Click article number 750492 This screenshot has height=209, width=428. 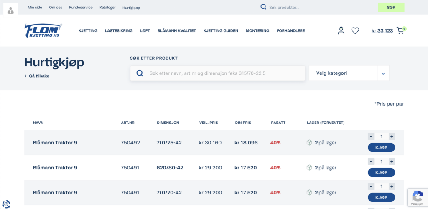pyautogui.click(x=130, y=143)
